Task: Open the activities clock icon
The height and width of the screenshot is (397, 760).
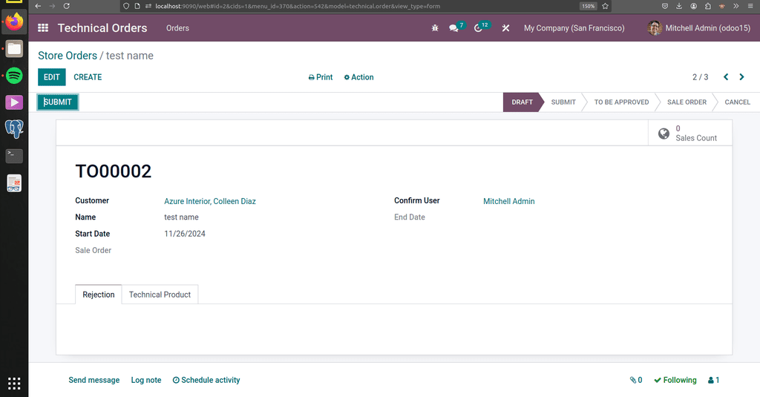Action: (x=479, y=28)
